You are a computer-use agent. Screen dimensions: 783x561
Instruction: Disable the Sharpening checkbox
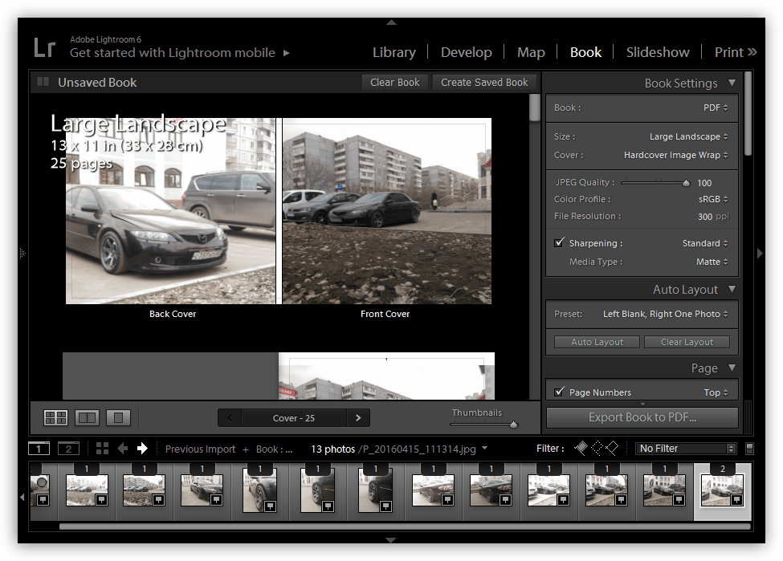559,243
